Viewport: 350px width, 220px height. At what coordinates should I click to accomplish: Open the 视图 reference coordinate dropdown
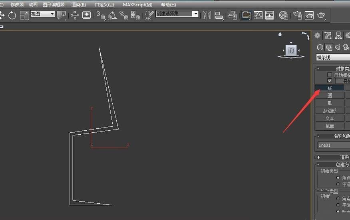(x=42, y=14)
